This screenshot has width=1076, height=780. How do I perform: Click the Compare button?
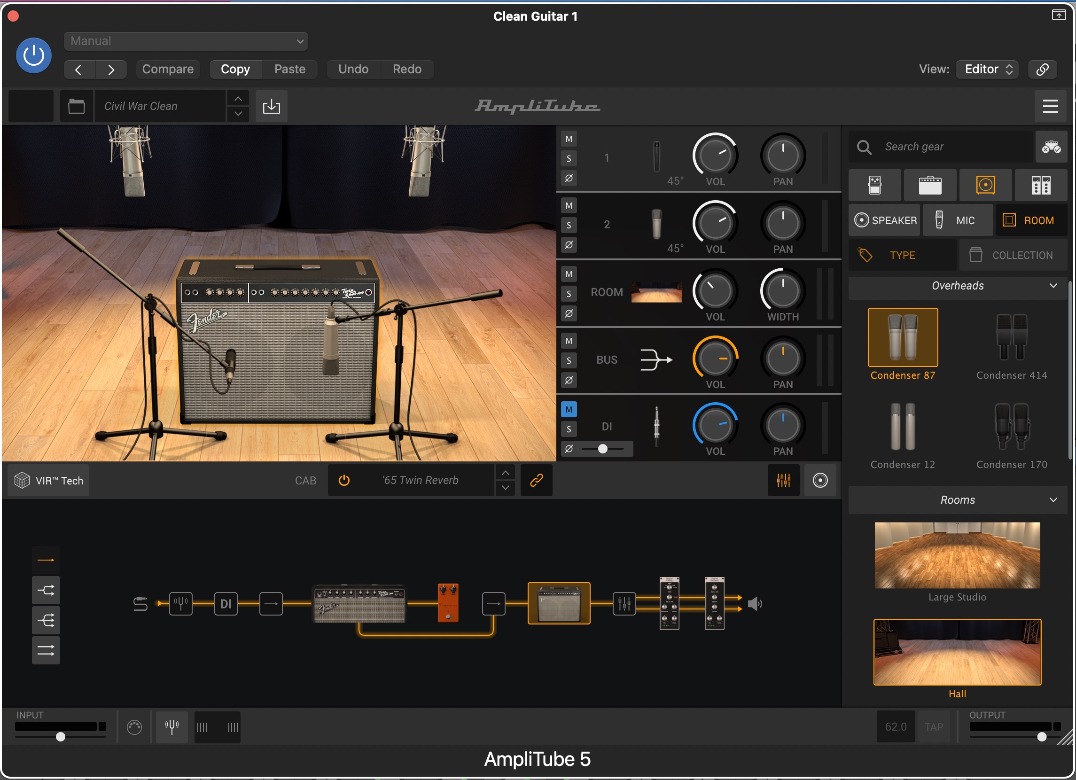tap(168, 69)
